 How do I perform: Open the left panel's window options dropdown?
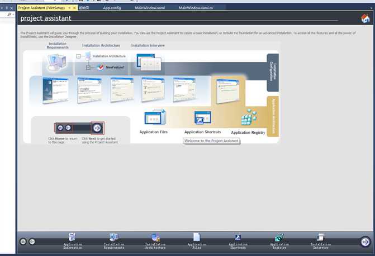pyautogui.click(x=2, y=8)
